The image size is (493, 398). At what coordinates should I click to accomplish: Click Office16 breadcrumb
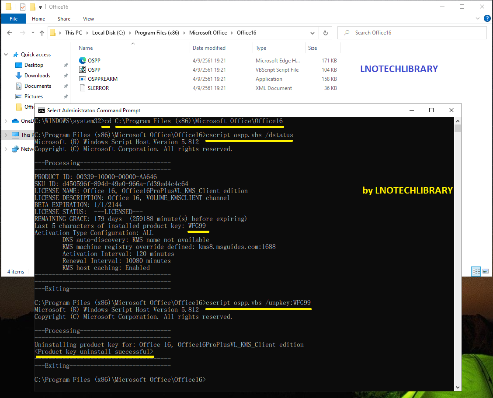(x=246, y=33)
